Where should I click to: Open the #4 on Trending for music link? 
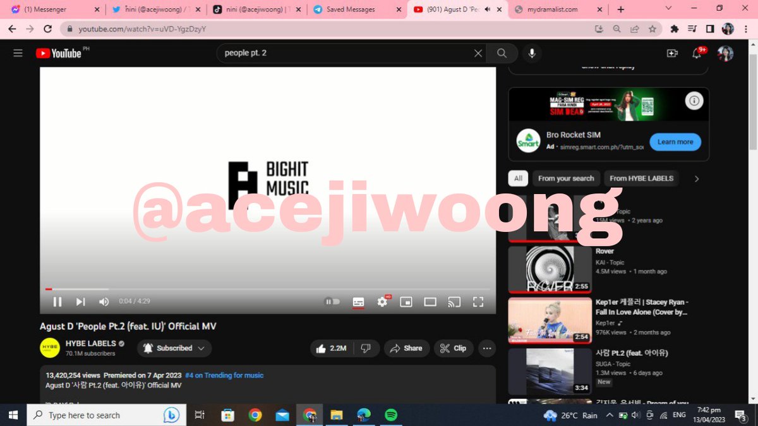click(224, 375)
